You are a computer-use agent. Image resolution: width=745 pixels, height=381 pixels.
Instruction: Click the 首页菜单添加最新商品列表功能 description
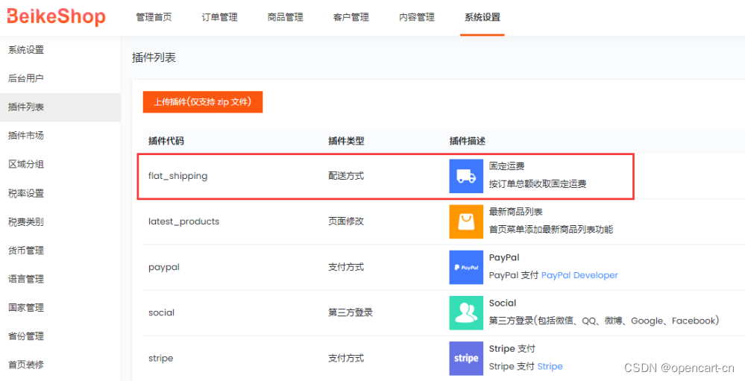coord(551,230)
